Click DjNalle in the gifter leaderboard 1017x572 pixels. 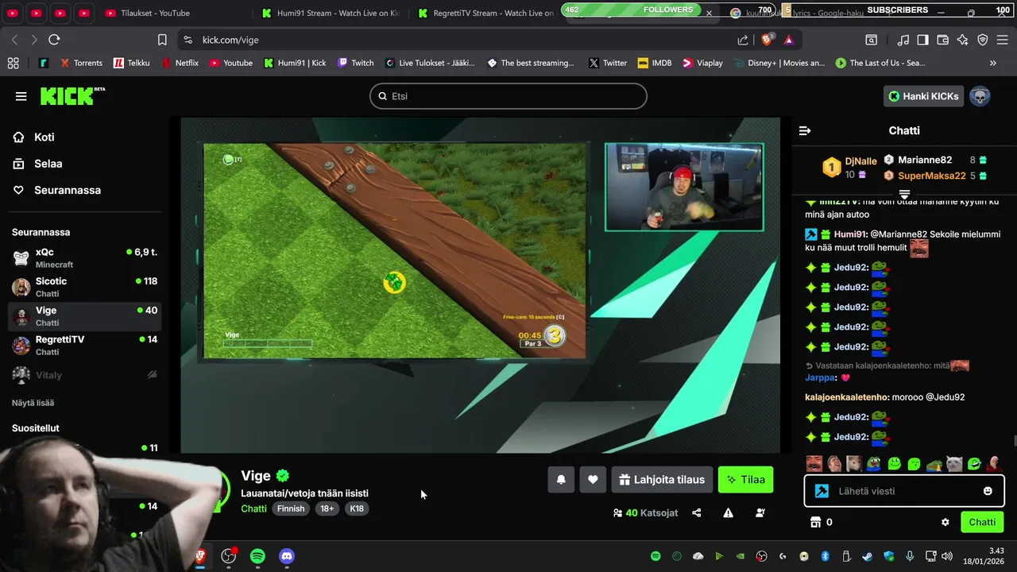click(x=861, y=160)
